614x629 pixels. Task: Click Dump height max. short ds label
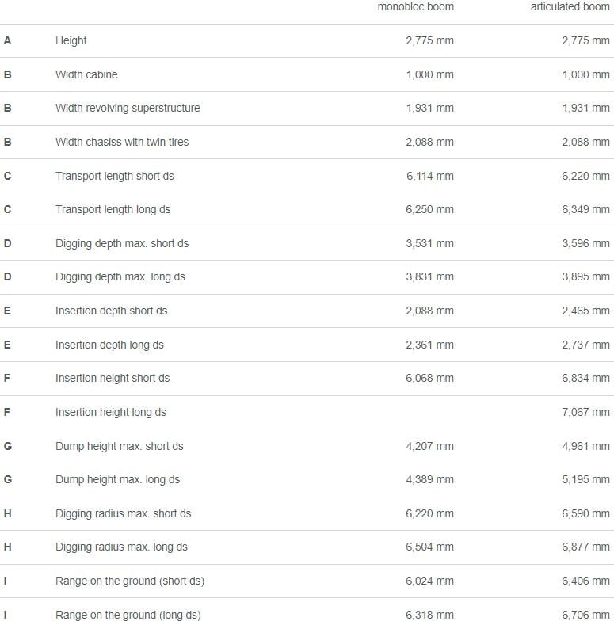[x=119, y=447]
